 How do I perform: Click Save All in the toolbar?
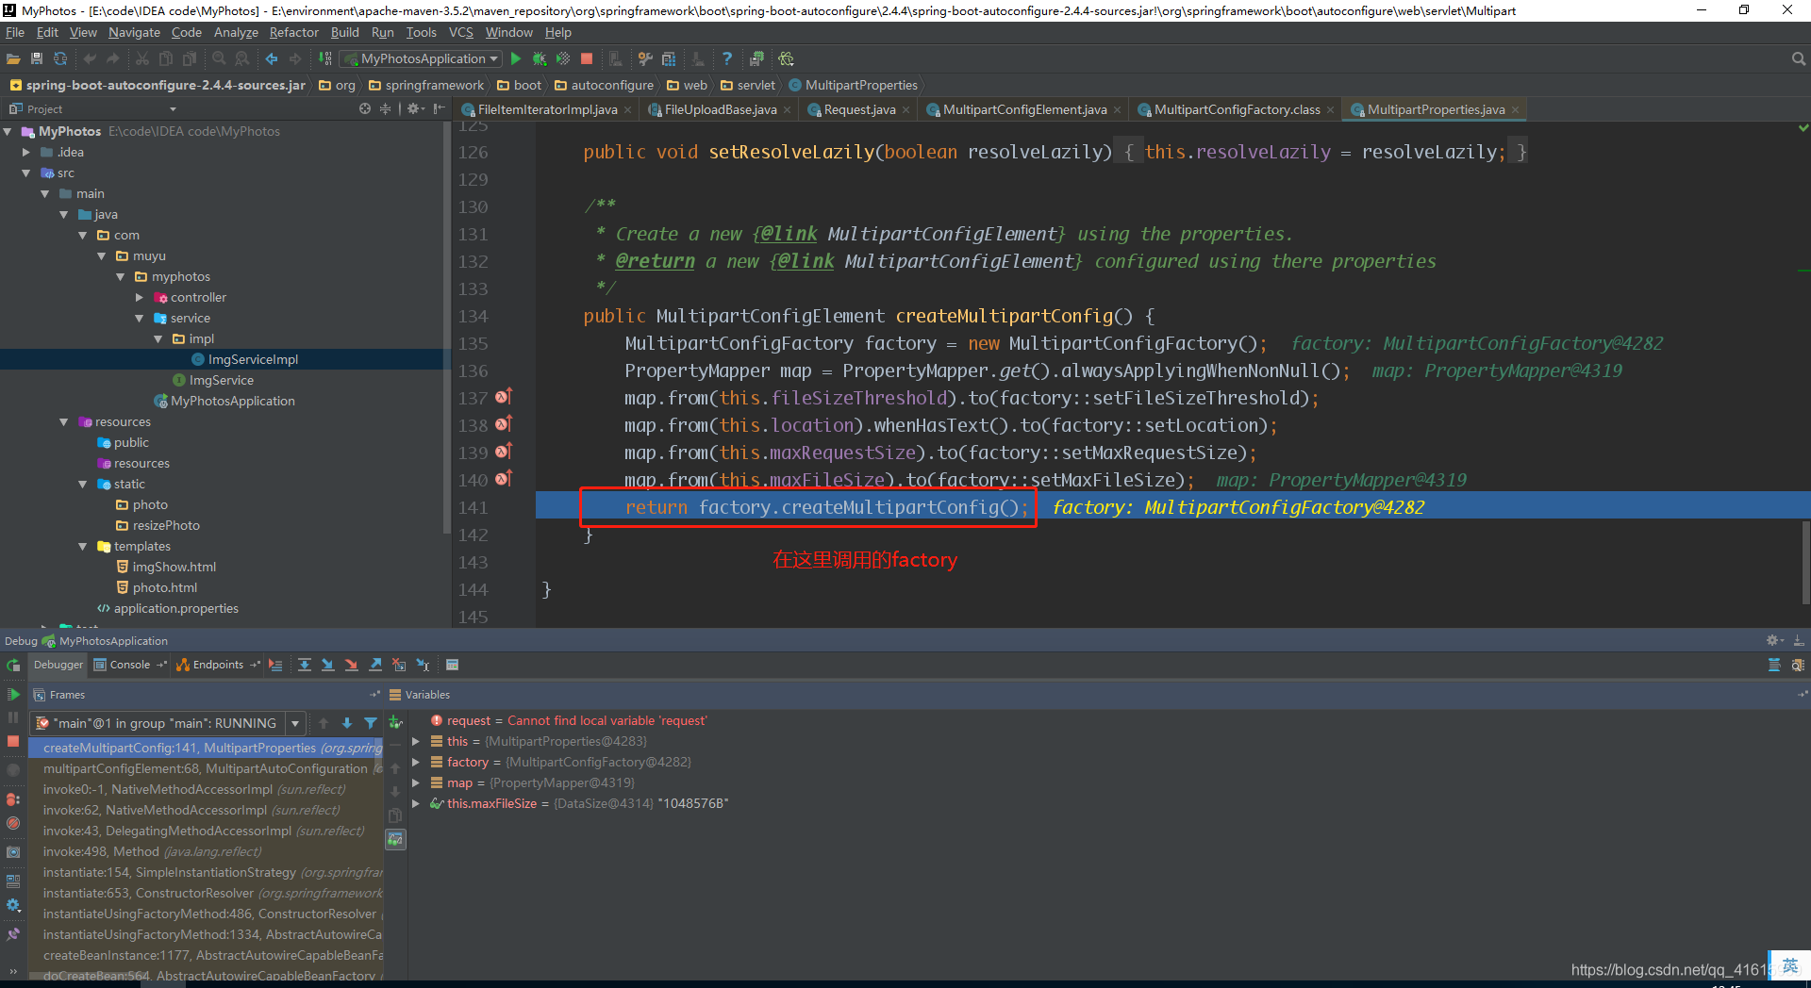click(x=37, y=58)
